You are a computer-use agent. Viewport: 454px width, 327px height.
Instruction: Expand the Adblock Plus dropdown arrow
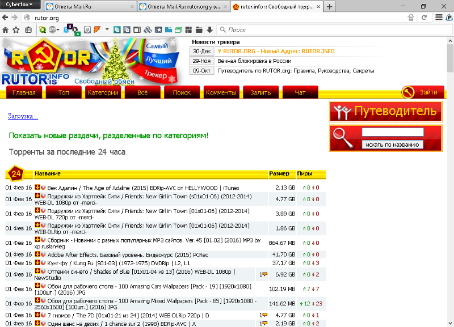(x=58, y=30)
